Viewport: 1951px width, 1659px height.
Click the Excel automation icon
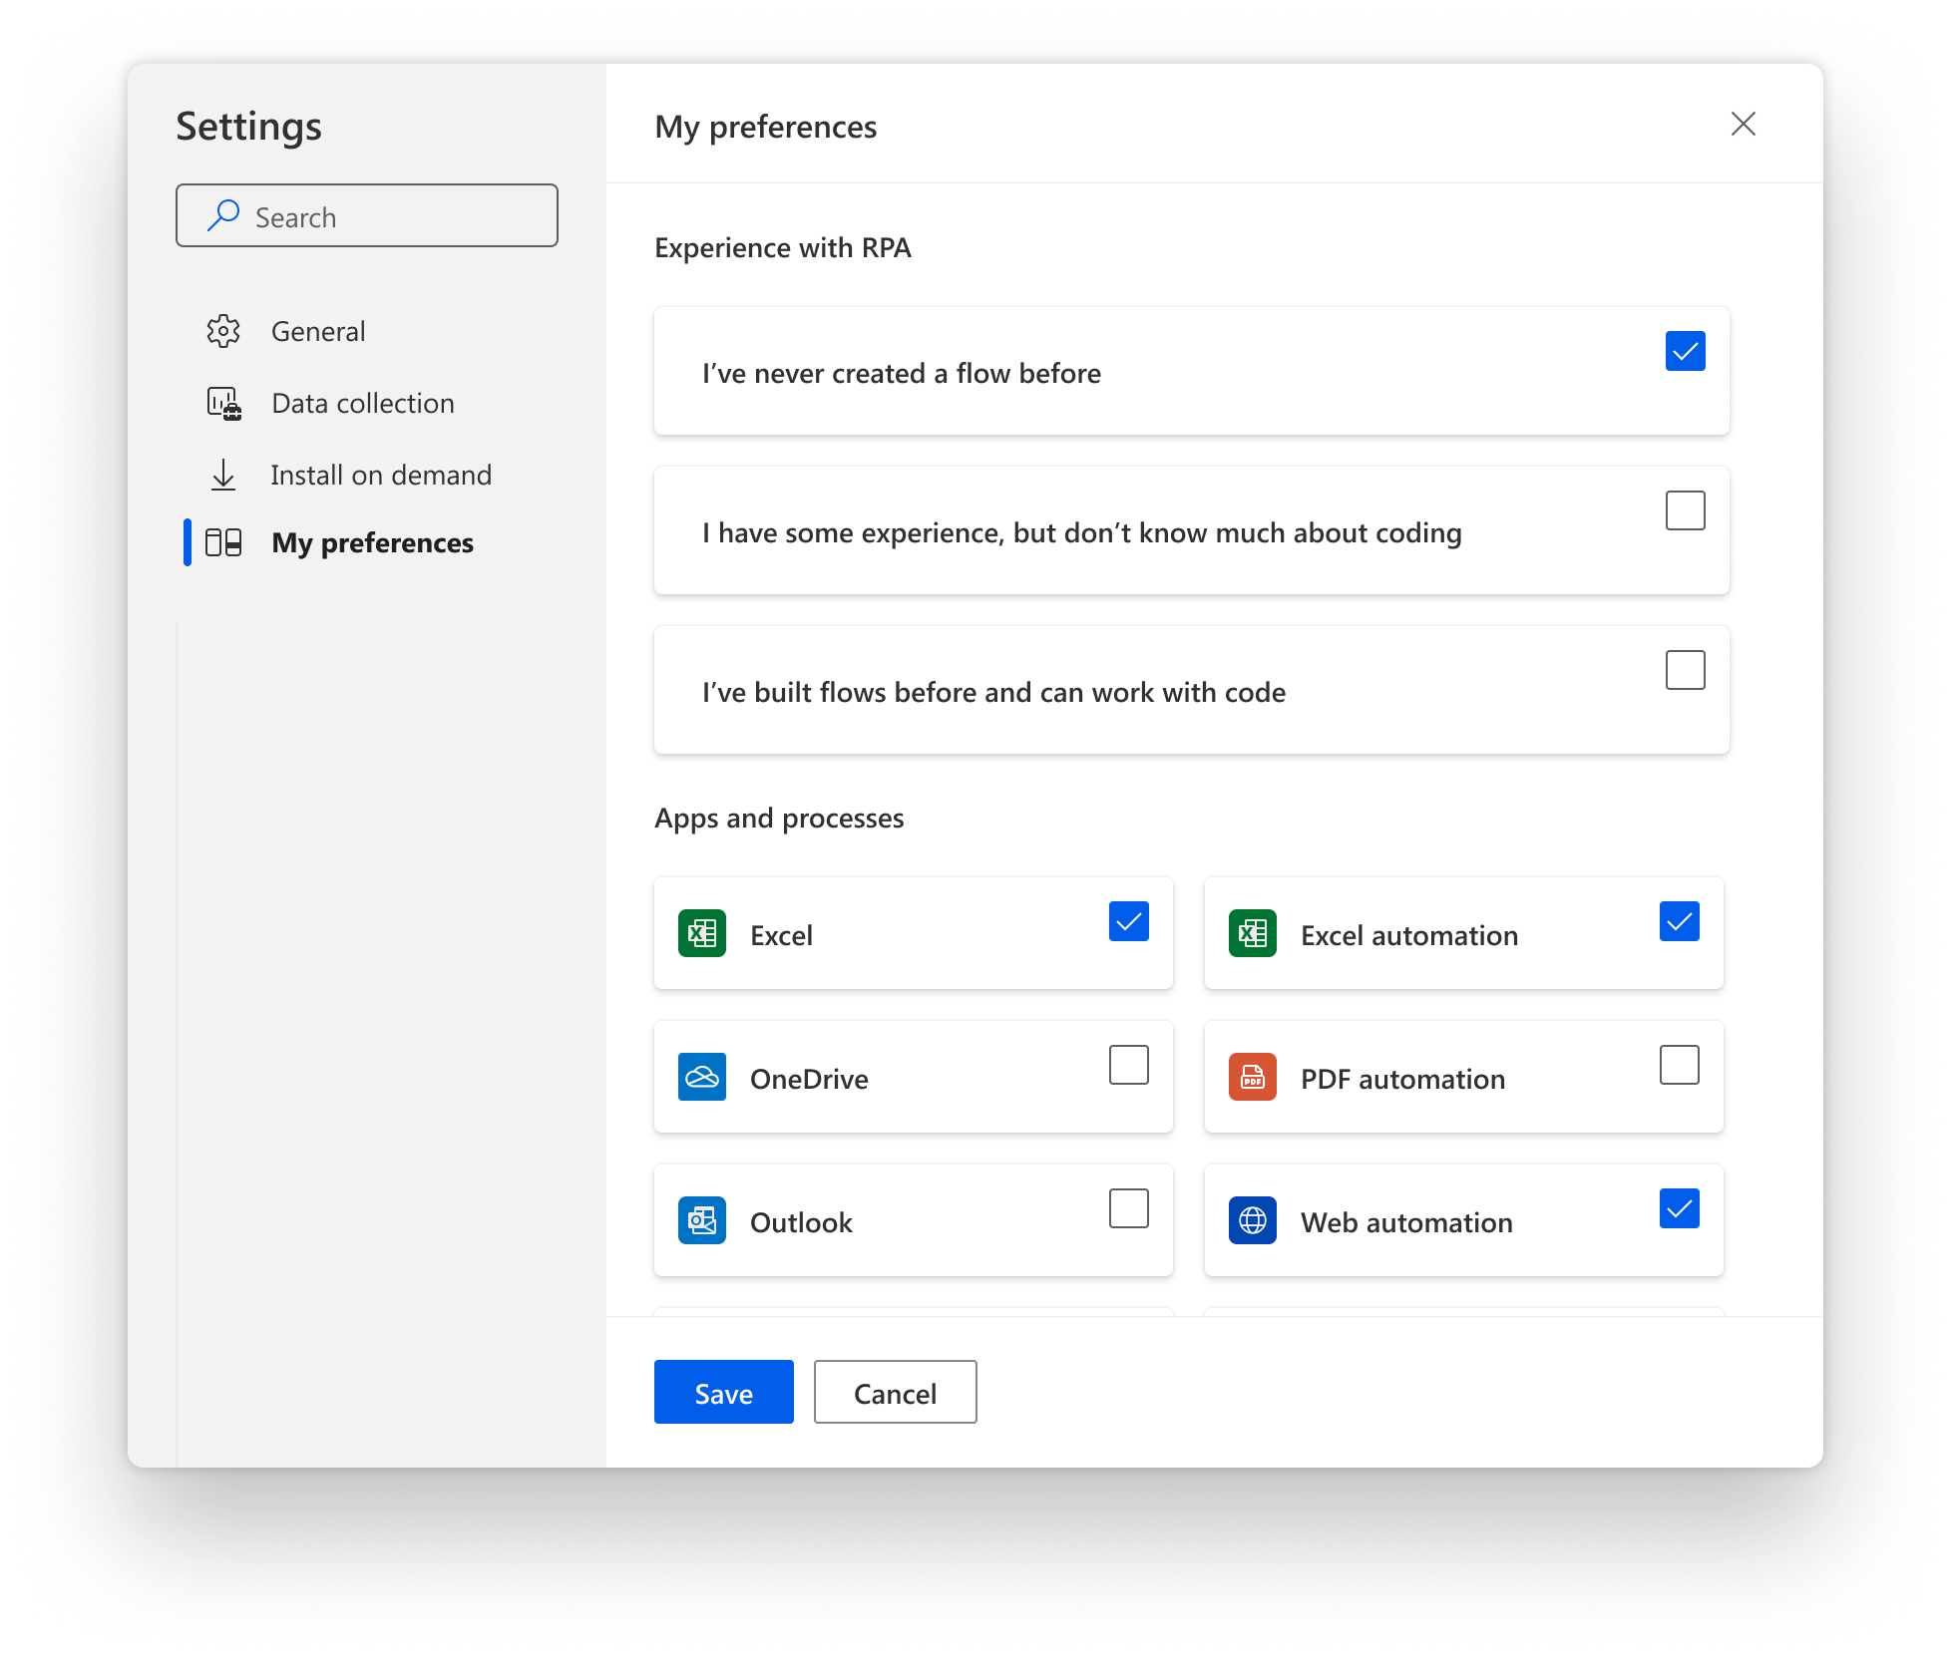pyautogui.click(x=1253, y=934)
